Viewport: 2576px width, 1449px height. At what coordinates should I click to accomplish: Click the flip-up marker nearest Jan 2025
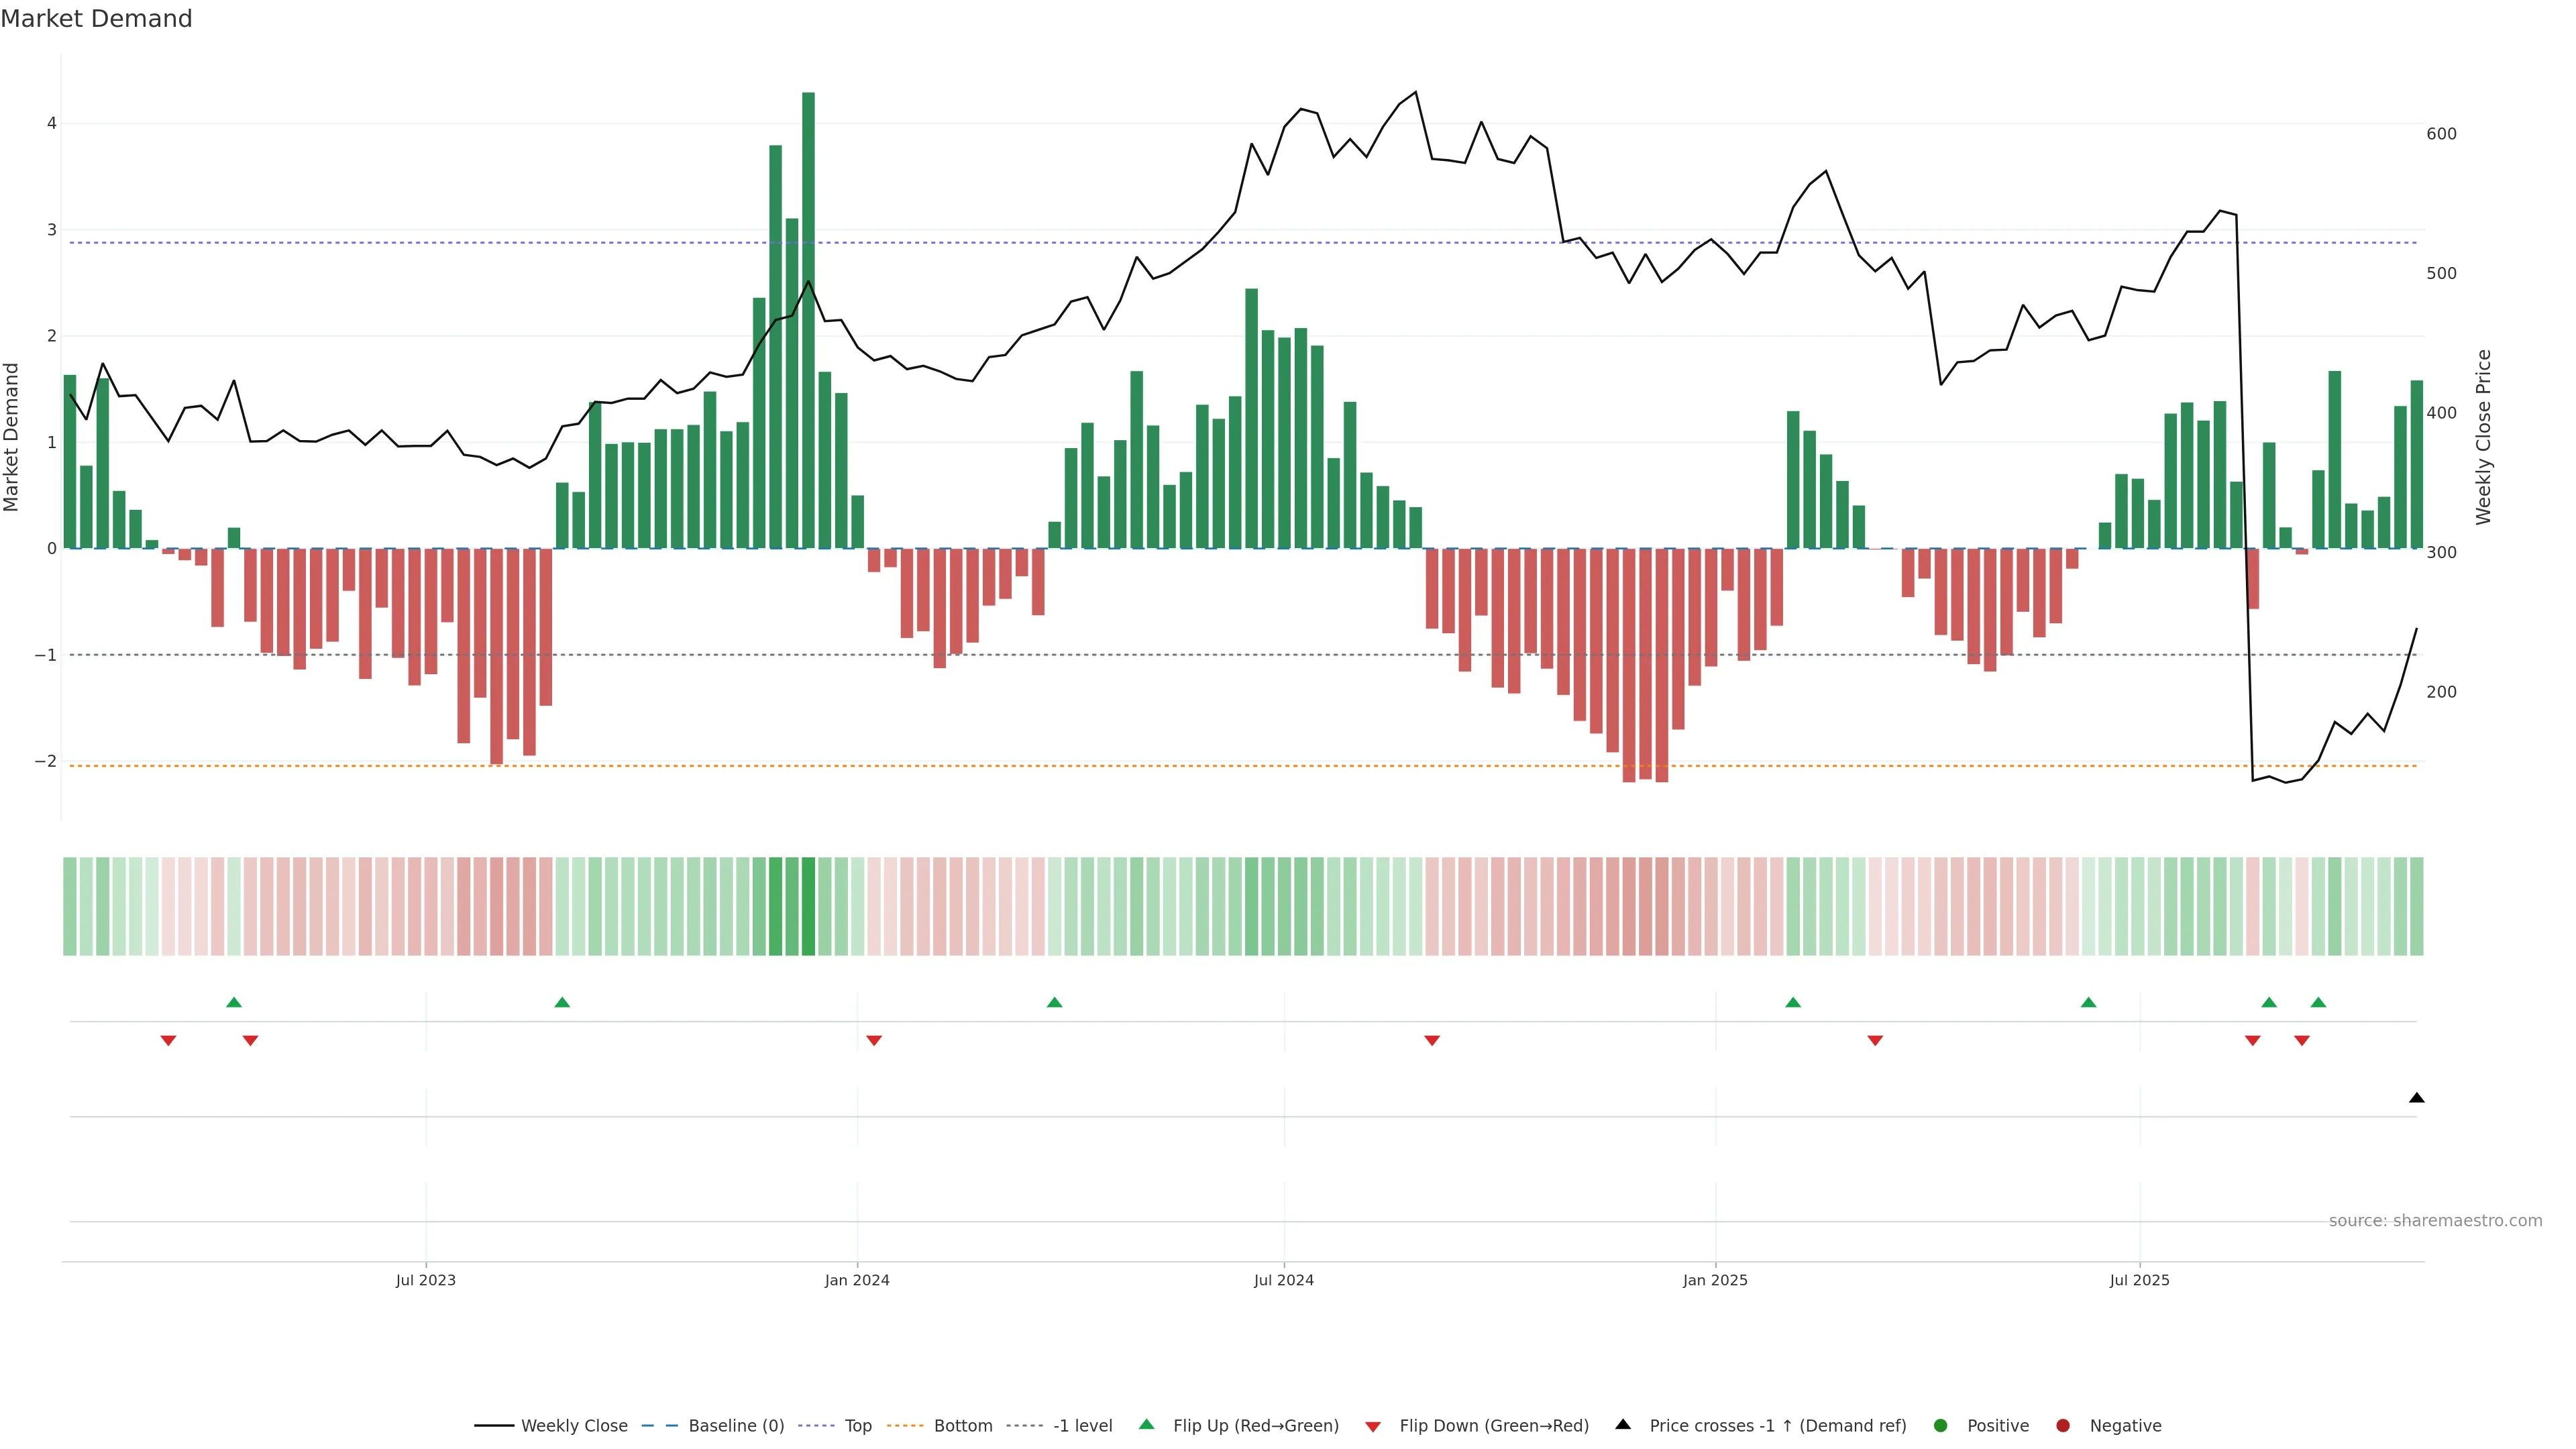pyautogui.click(x=1793, y=1002)
